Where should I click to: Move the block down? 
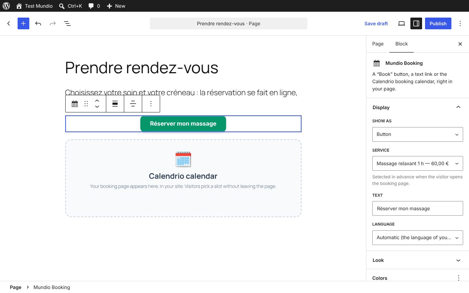(x=97, y=107)
